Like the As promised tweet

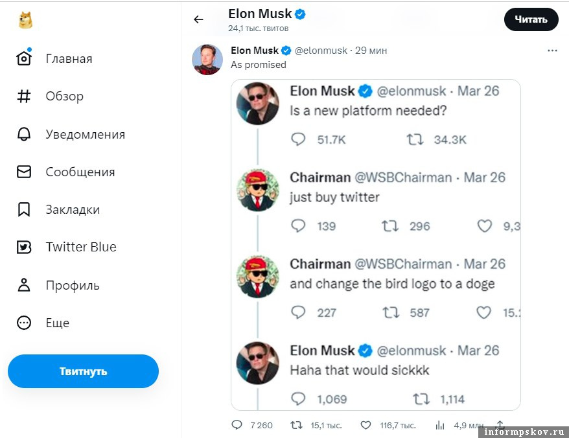(x=366, y=425)
